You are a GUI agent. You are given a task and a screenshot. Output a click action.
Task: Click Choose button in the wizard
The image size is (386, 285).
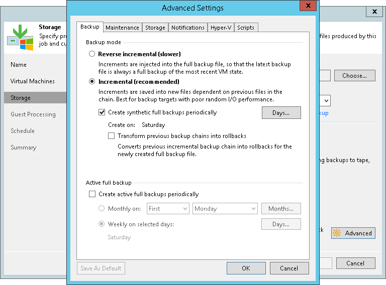354,76
